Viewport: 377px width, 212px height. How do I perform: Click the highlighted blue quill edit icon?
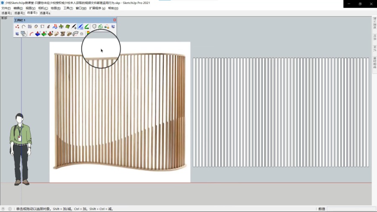click(x=80, y=27)
